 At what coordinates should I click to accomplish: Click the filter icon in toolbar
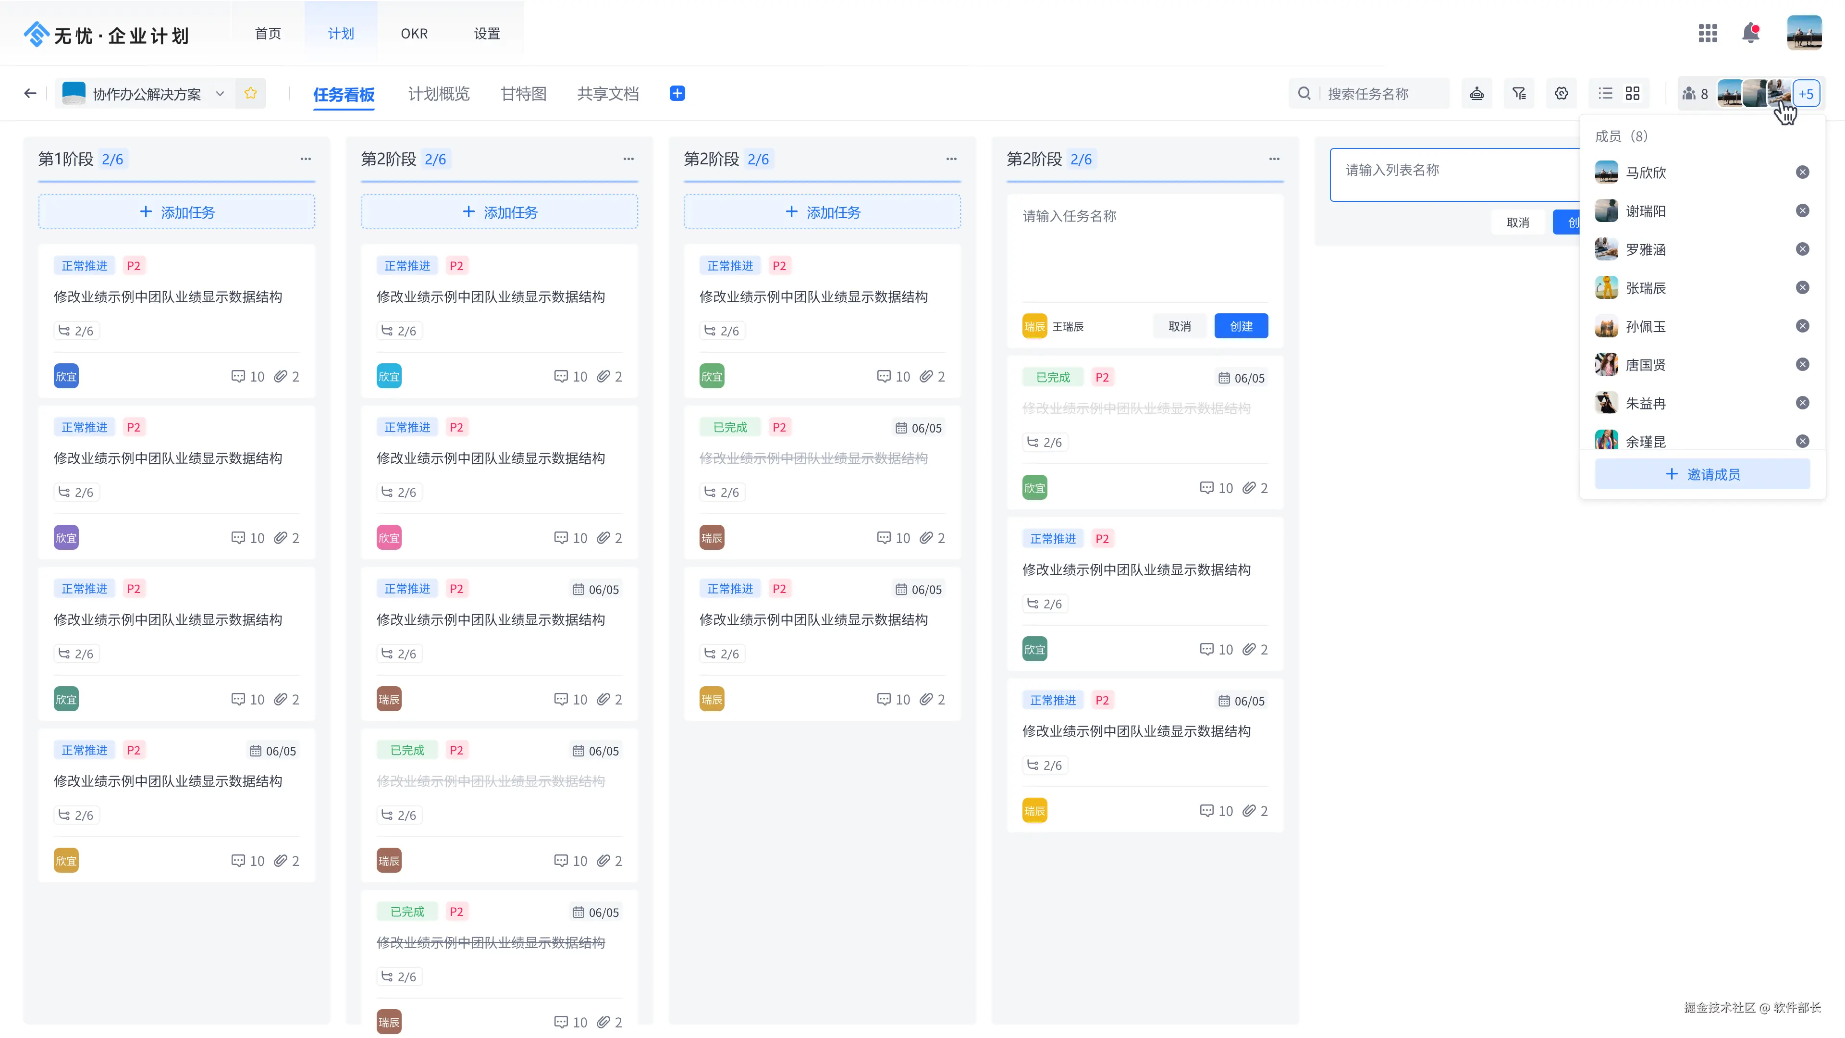point(1518,93)
